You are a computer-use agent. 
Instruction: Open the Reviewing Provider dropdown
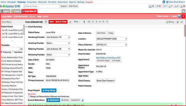(58, 55)
